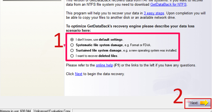
Task: Click the bold "describe your data loss scenario" heading
Action: click(130, 28)
